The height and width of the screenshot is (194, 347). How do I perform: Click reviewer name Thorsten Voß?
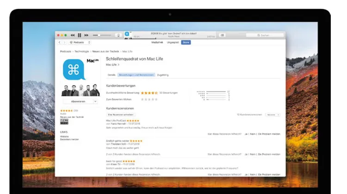coord(119,144)
